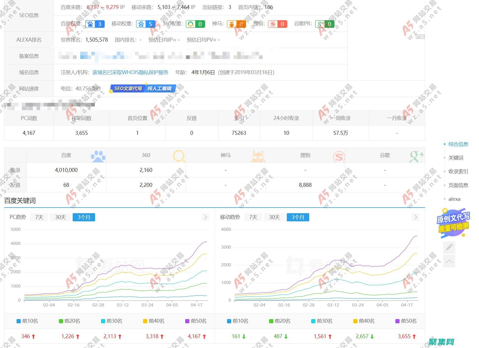Go to 关键词 section in side navigation
The image size is (479, 348).
[455, 158]
